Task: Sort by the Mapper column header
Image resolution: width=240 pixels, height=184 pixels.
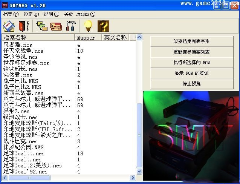Action: click(x=88, y=37)
